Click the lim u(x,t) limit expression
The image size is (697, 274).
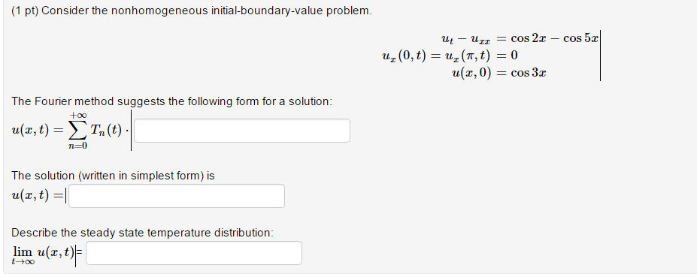[43, 254]
